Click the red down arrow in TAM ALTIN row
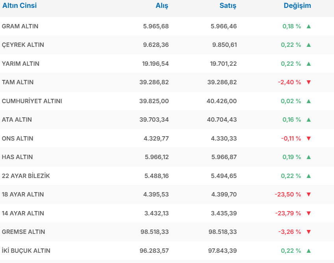 (308, 82)
